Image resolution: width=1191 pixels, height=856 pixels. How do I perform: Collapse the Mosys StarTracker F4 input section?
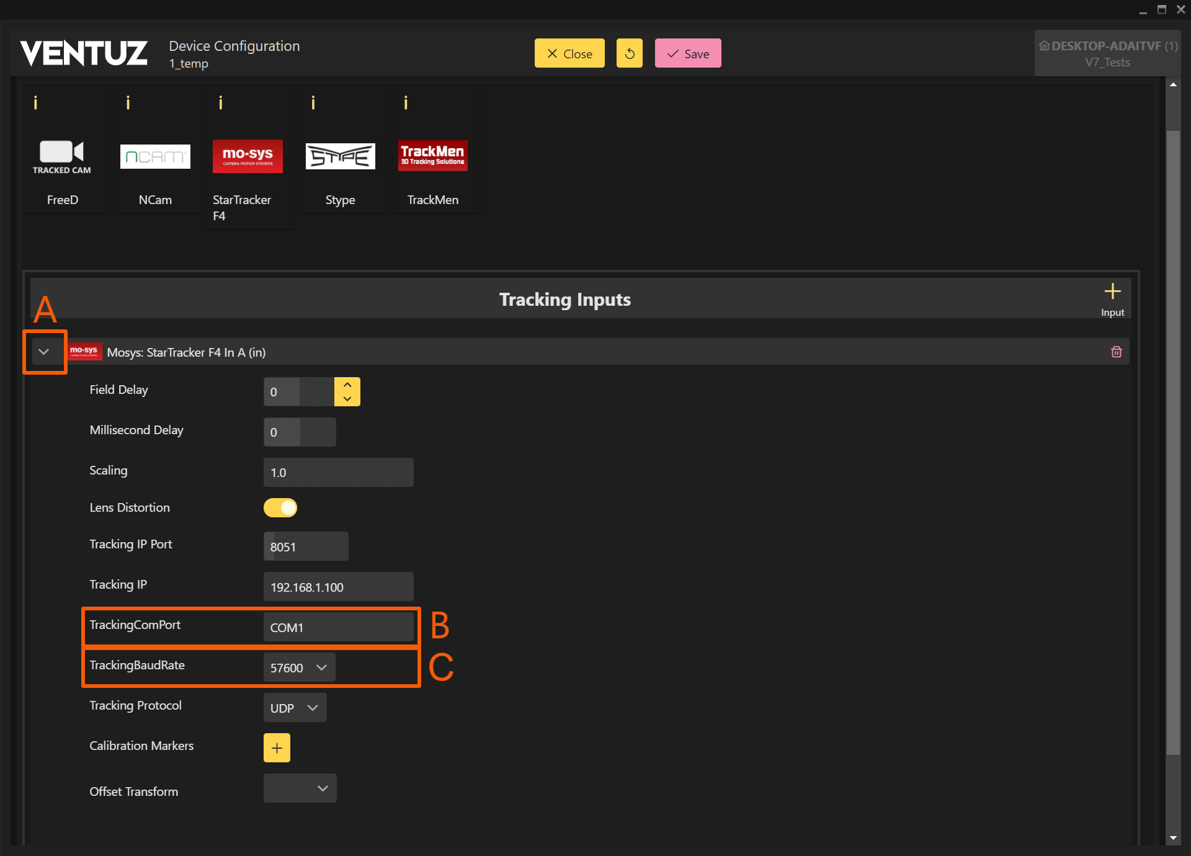44,352
